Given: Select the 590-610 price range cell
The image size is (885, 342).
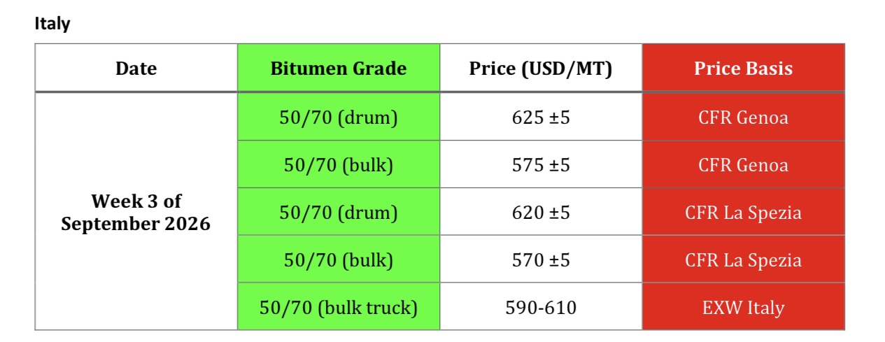Looking at the screenshot, I should [x=541, y=306].
